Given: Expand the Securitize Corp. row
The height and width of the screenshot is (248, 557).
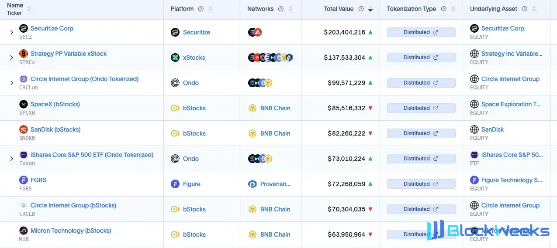Looking at the screenshot, I should (12, 32).
